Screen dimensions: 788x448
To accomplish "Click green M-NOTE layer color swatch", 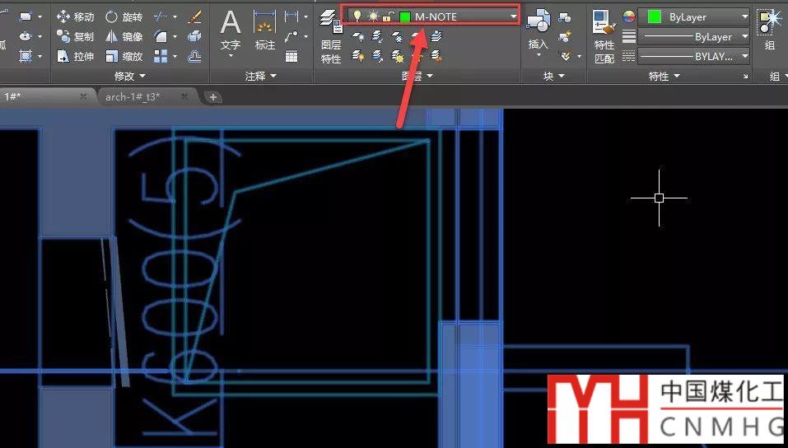I will (405, 16).
